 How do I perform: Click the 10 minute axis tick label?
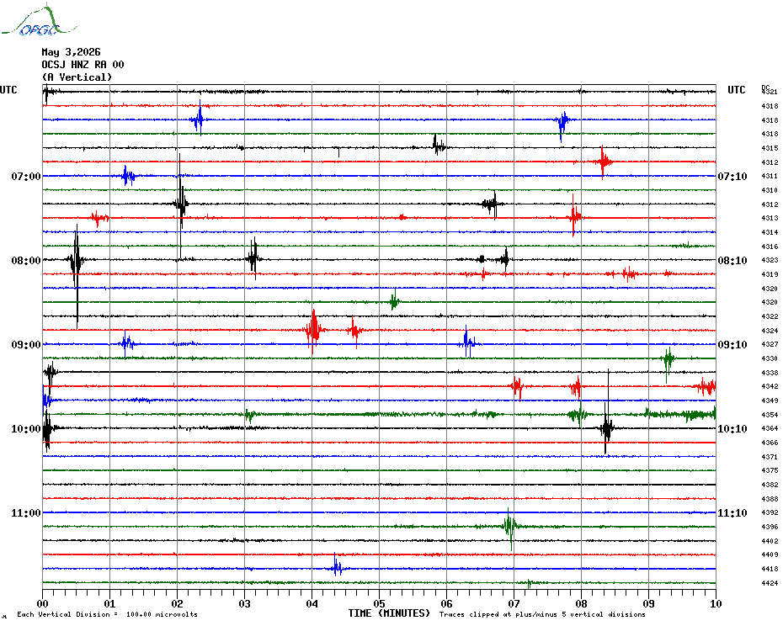[x=716, y=604]
